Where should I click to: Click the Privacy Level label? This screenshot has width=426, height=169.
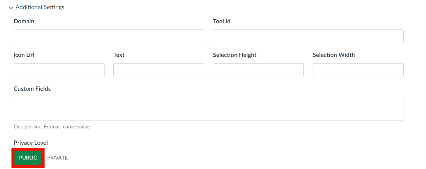tap(31, 143)
